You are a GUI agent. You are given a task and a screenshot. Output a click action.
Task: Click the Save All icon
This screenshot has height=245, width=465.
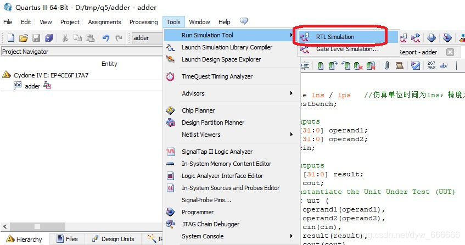pos(49,38)
